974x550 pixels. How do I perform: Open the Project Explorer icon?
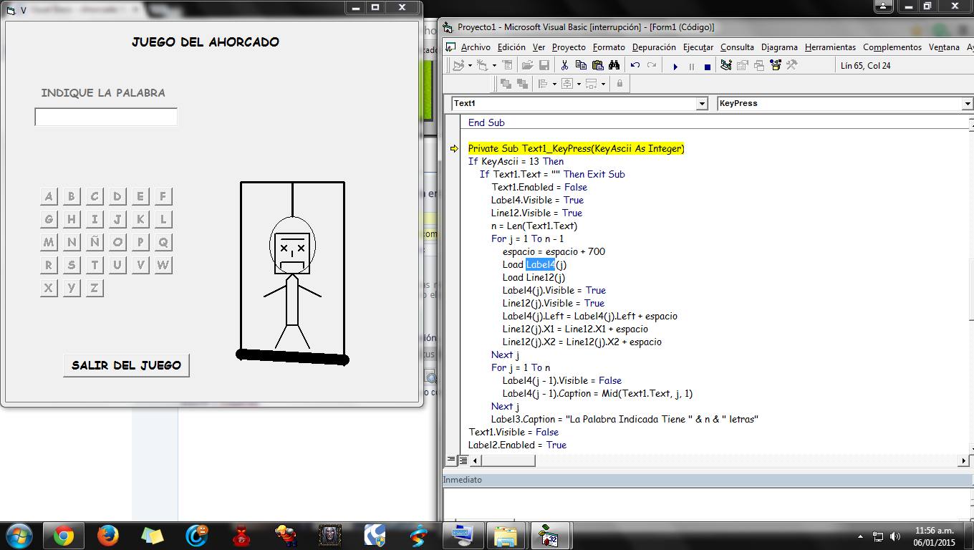(726, 65)
